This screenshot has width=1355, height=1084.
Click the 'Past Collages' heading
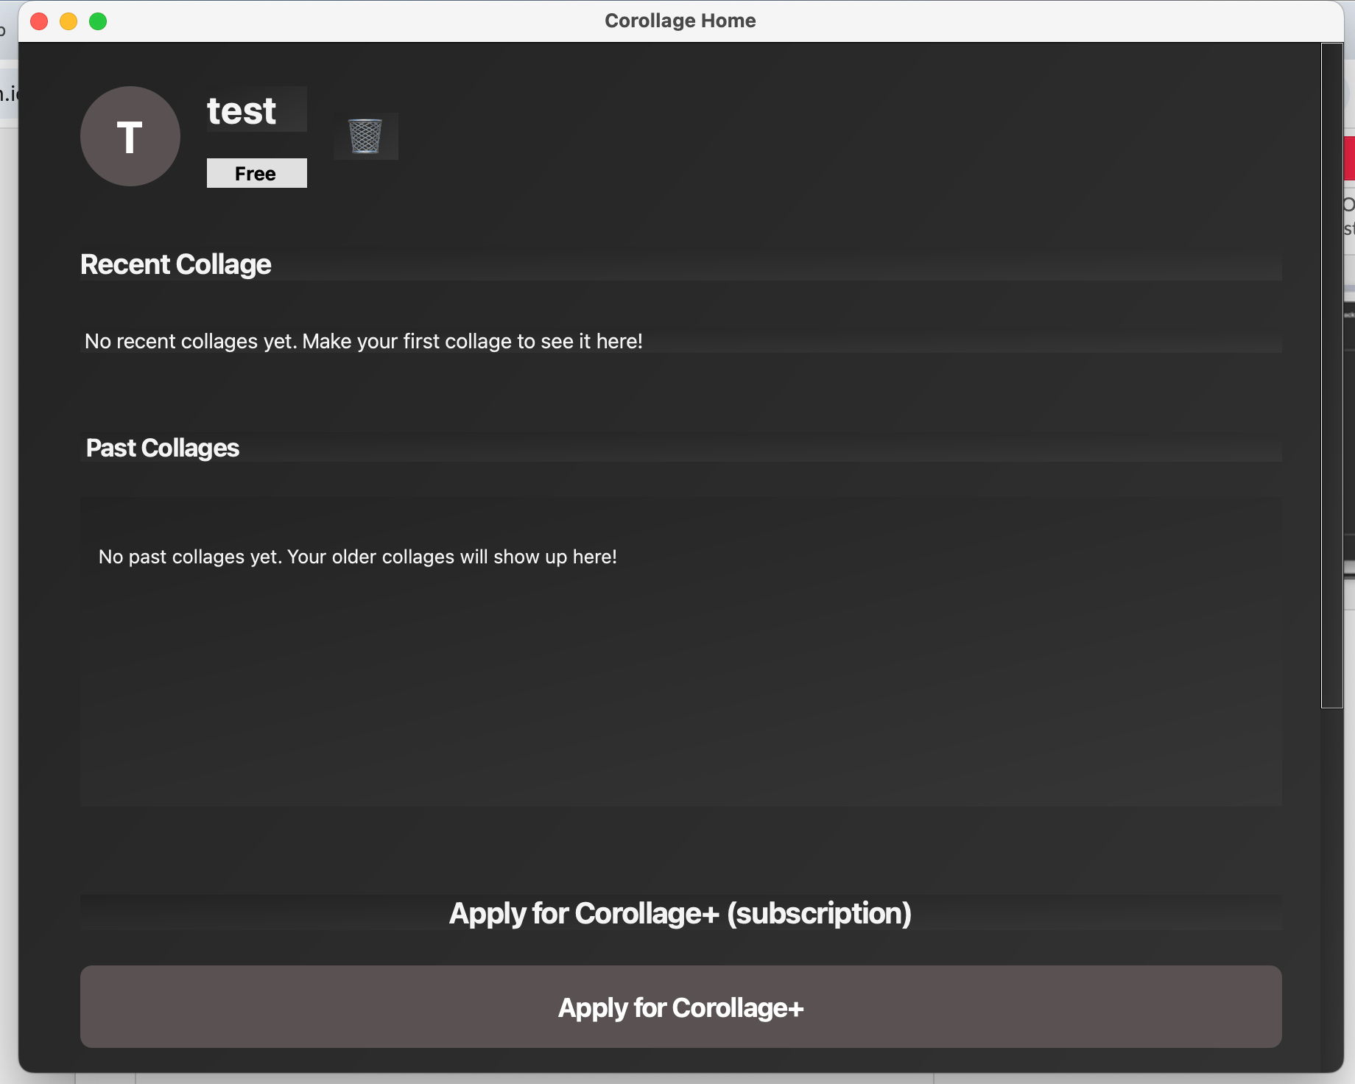coord(163,448)
